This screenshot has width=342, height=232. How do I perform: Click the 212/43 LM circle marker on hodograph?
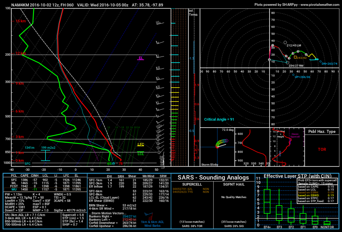tap(285, 42)
